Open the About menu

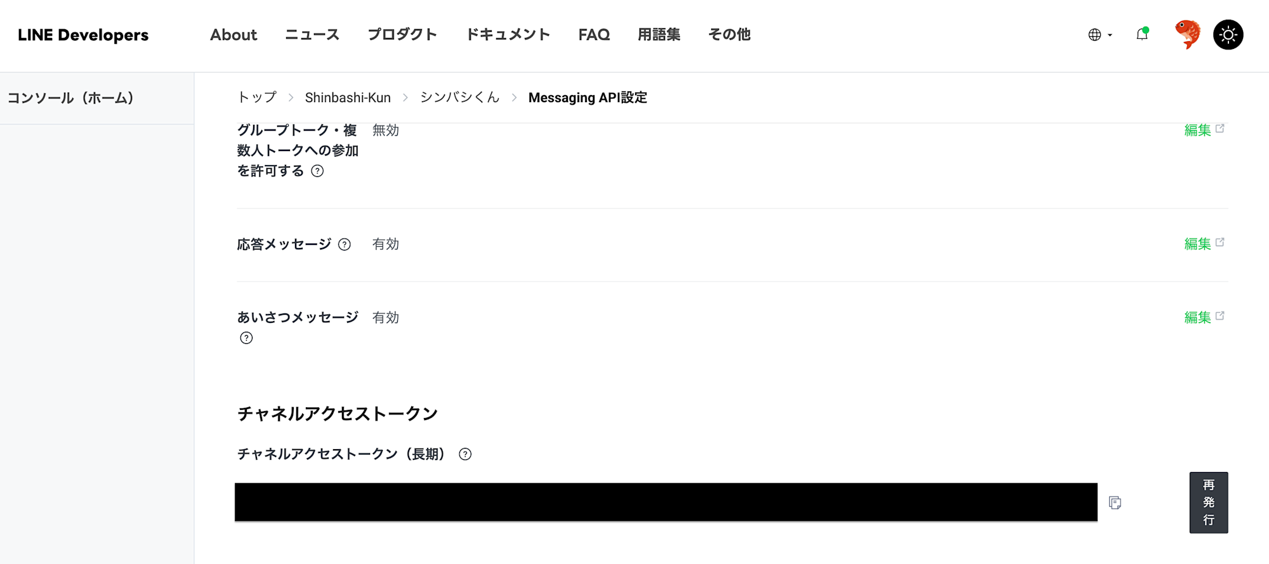[233, 35]
